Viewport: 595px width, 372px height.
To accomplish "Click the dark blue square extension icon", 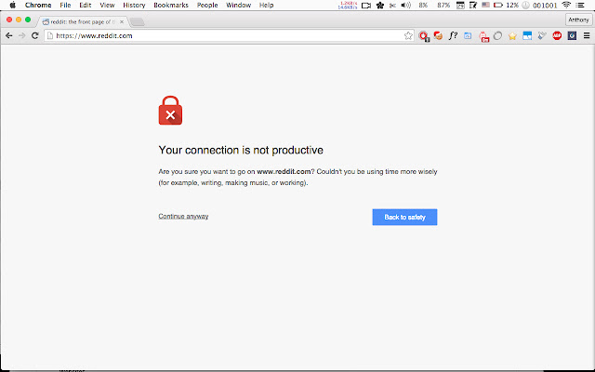I will click(x=572, y=35).
